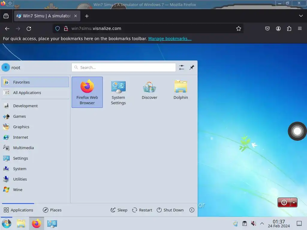Open the launcher configure sliders icon

click(x=182, y=67)
